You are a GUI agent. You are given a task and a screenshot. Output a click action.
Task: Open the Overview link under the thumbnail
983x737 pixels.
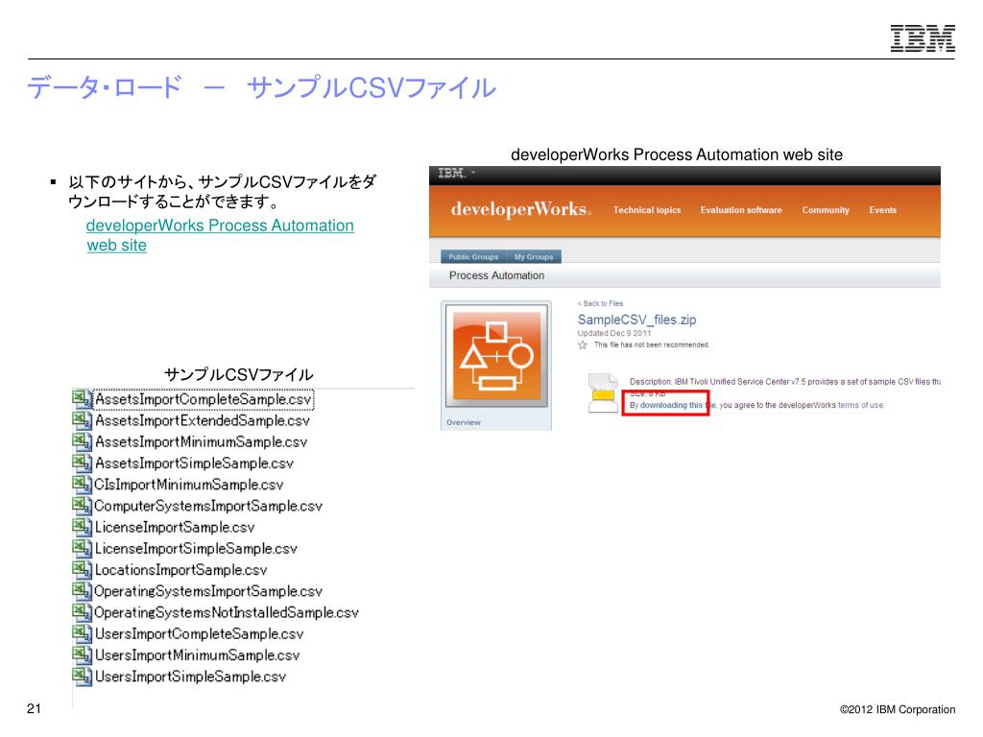(x=464, y=422)
